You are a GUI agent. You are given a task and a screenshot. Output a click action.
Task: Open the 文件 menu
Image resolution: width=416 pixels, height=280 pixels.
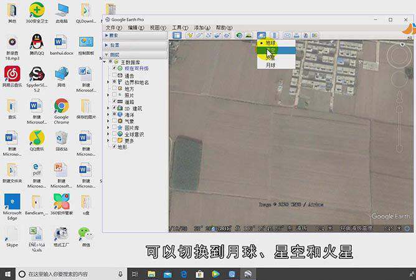coord(114,27)
